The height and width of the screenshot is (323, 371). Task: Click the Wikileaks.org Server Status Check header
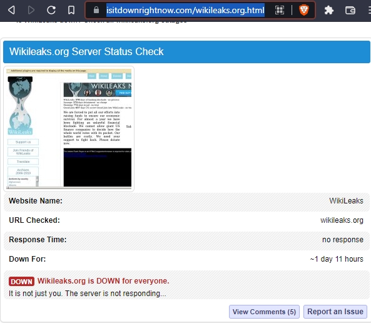coord(186,51)
